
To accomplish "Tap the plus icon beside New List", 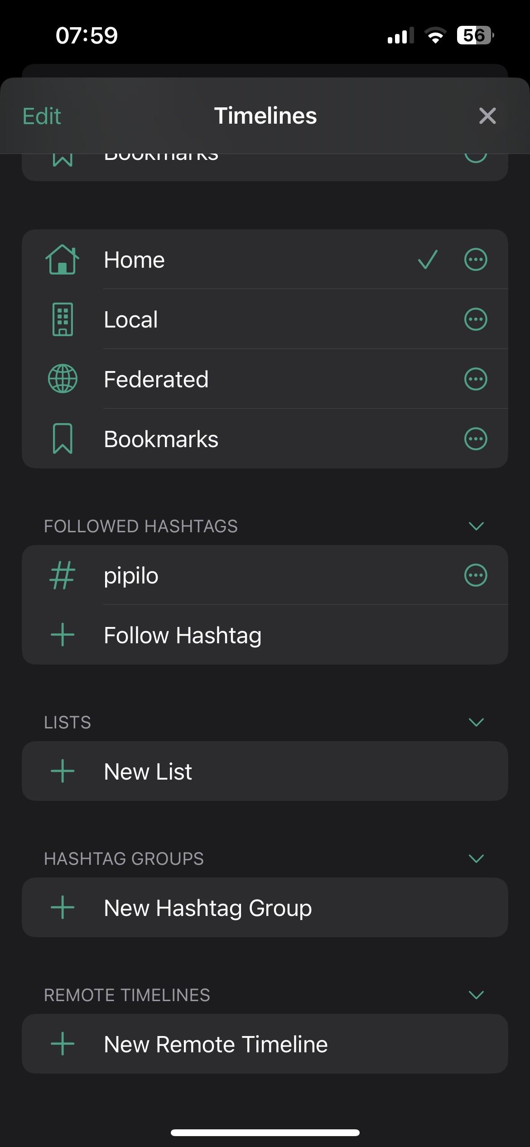I will click(x=63, y=771).
